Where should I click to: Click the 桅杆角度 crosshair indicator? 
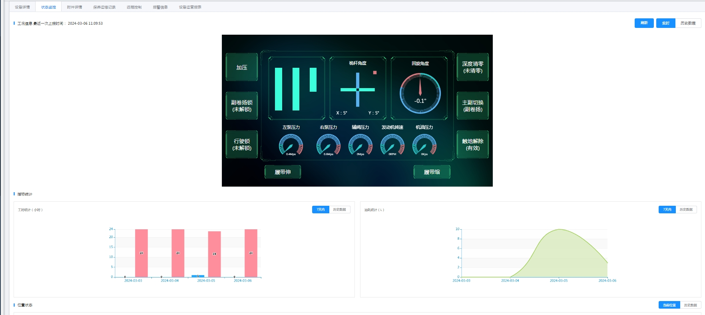click(358, 90)
